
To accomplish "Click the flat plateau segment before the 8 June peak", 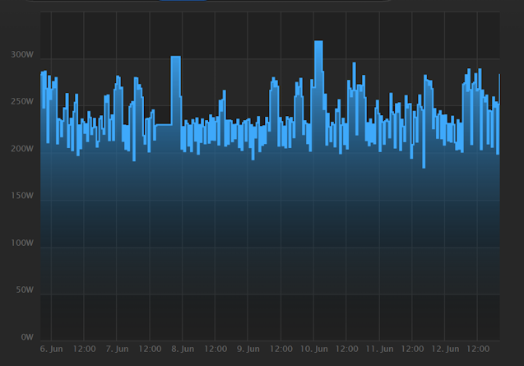I will (163, 126).
